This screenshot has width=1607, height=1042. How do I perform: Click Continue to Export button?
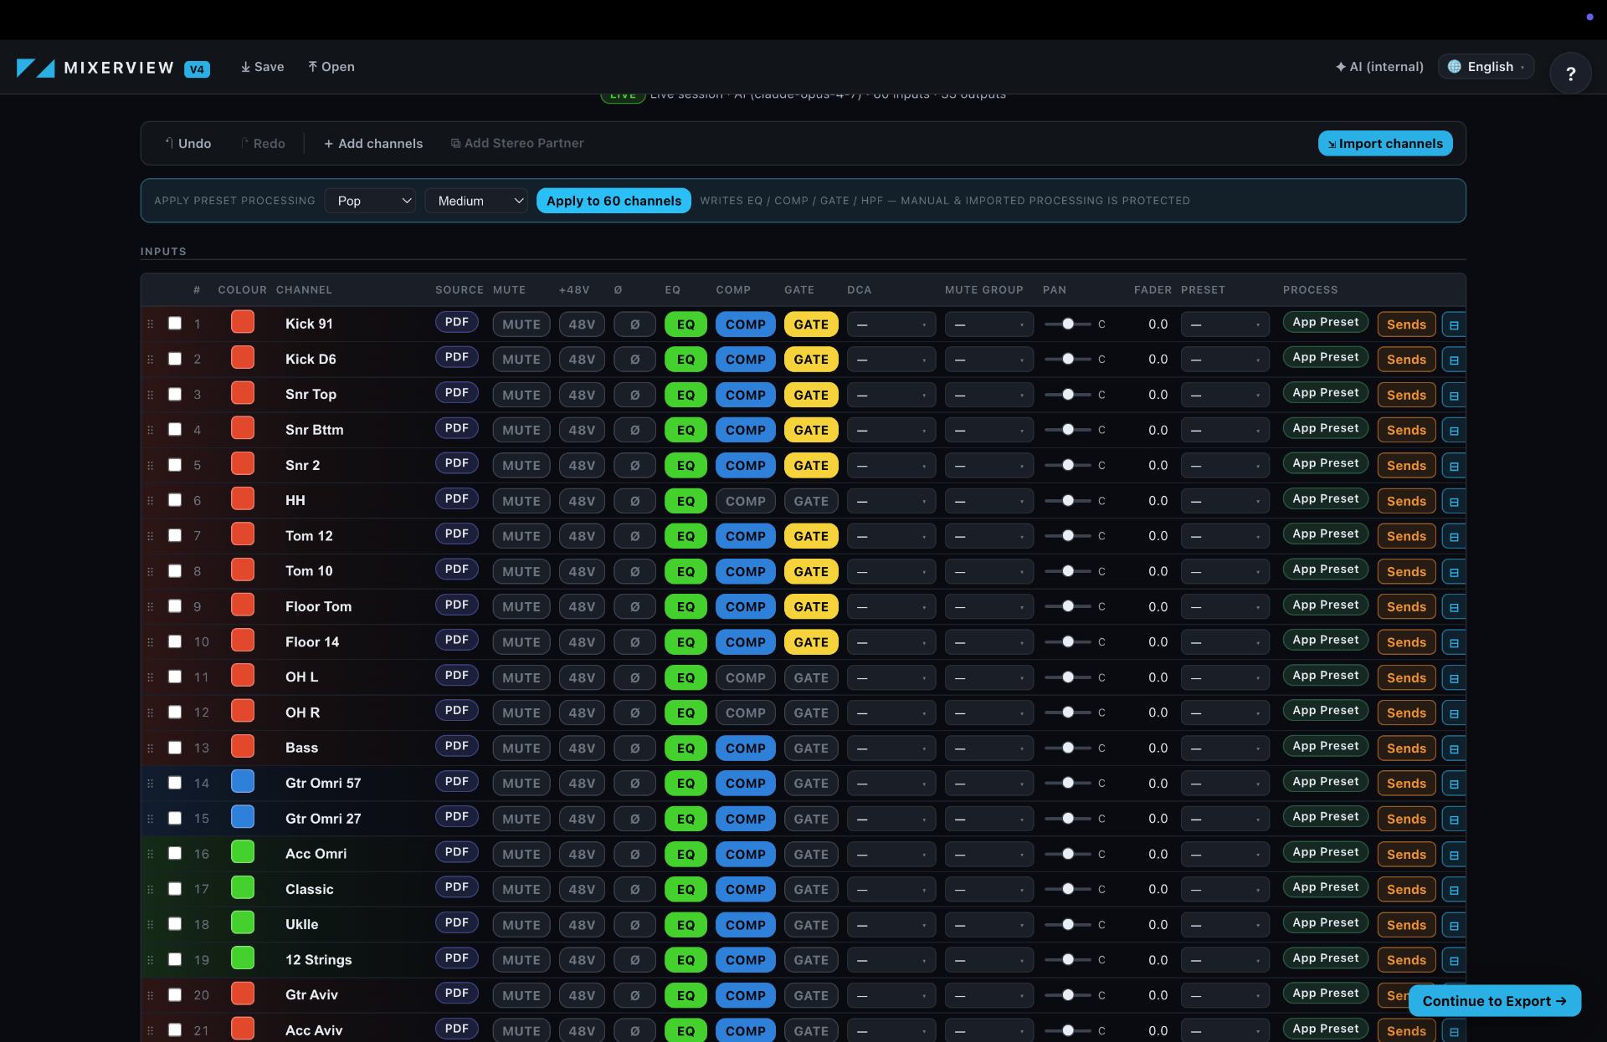point(1495,1001)
